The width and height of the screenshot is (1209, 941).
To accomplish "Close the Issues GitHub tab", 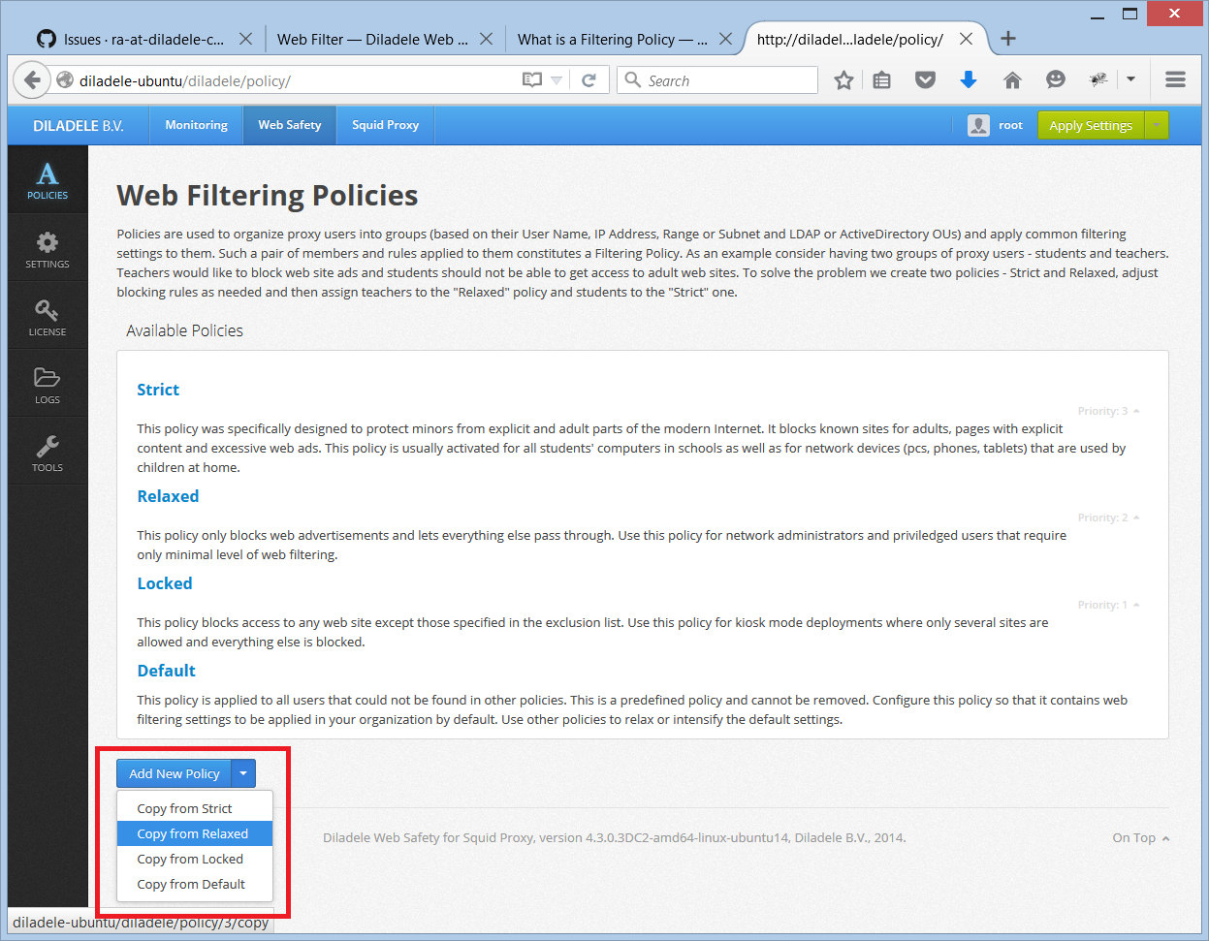I will (x=245, y=39).
